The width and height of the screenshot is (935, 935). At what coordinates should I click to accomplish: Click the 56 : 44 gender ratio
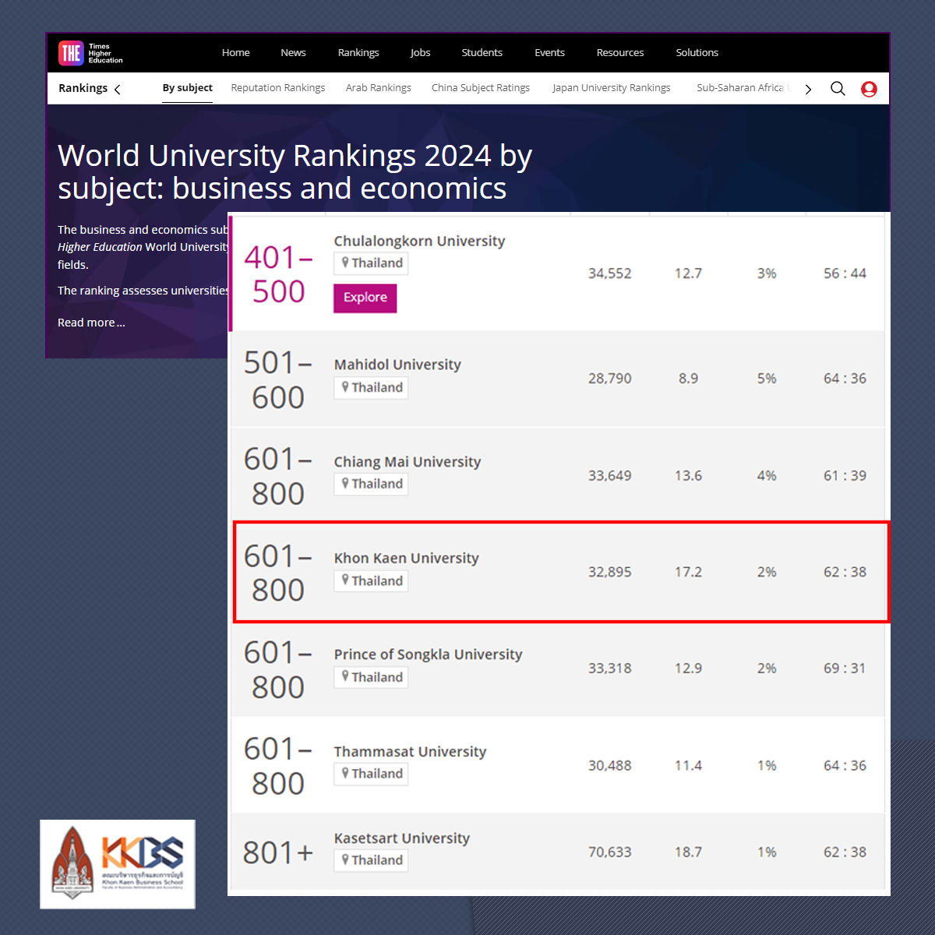pyautogui.click(x=845, y=273)
